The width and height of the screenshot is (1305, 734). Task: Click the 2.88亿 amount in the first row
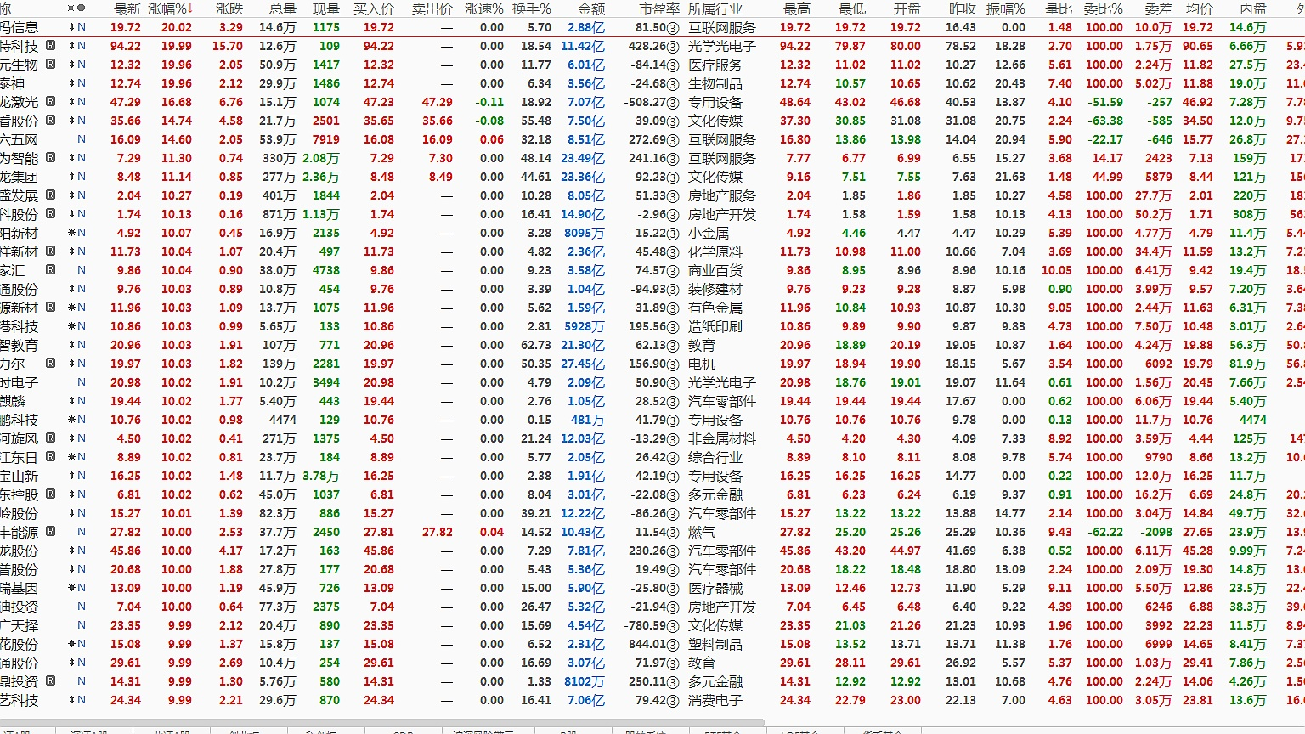tap(586, 27)
